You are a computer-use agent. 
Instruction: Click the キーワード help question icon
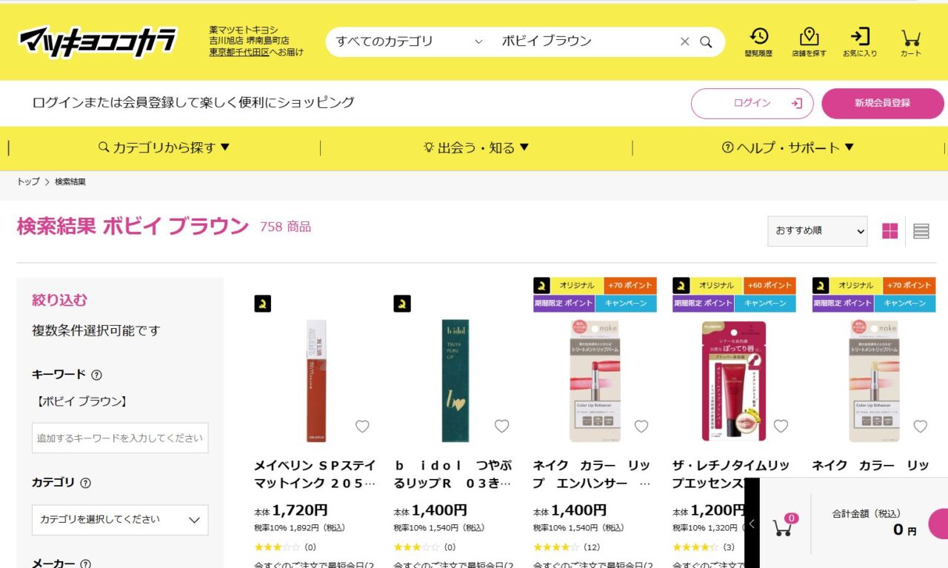(96, 375)
